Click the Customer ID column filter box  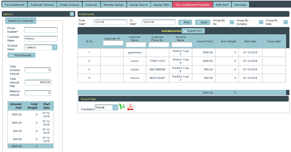[113, 43]
